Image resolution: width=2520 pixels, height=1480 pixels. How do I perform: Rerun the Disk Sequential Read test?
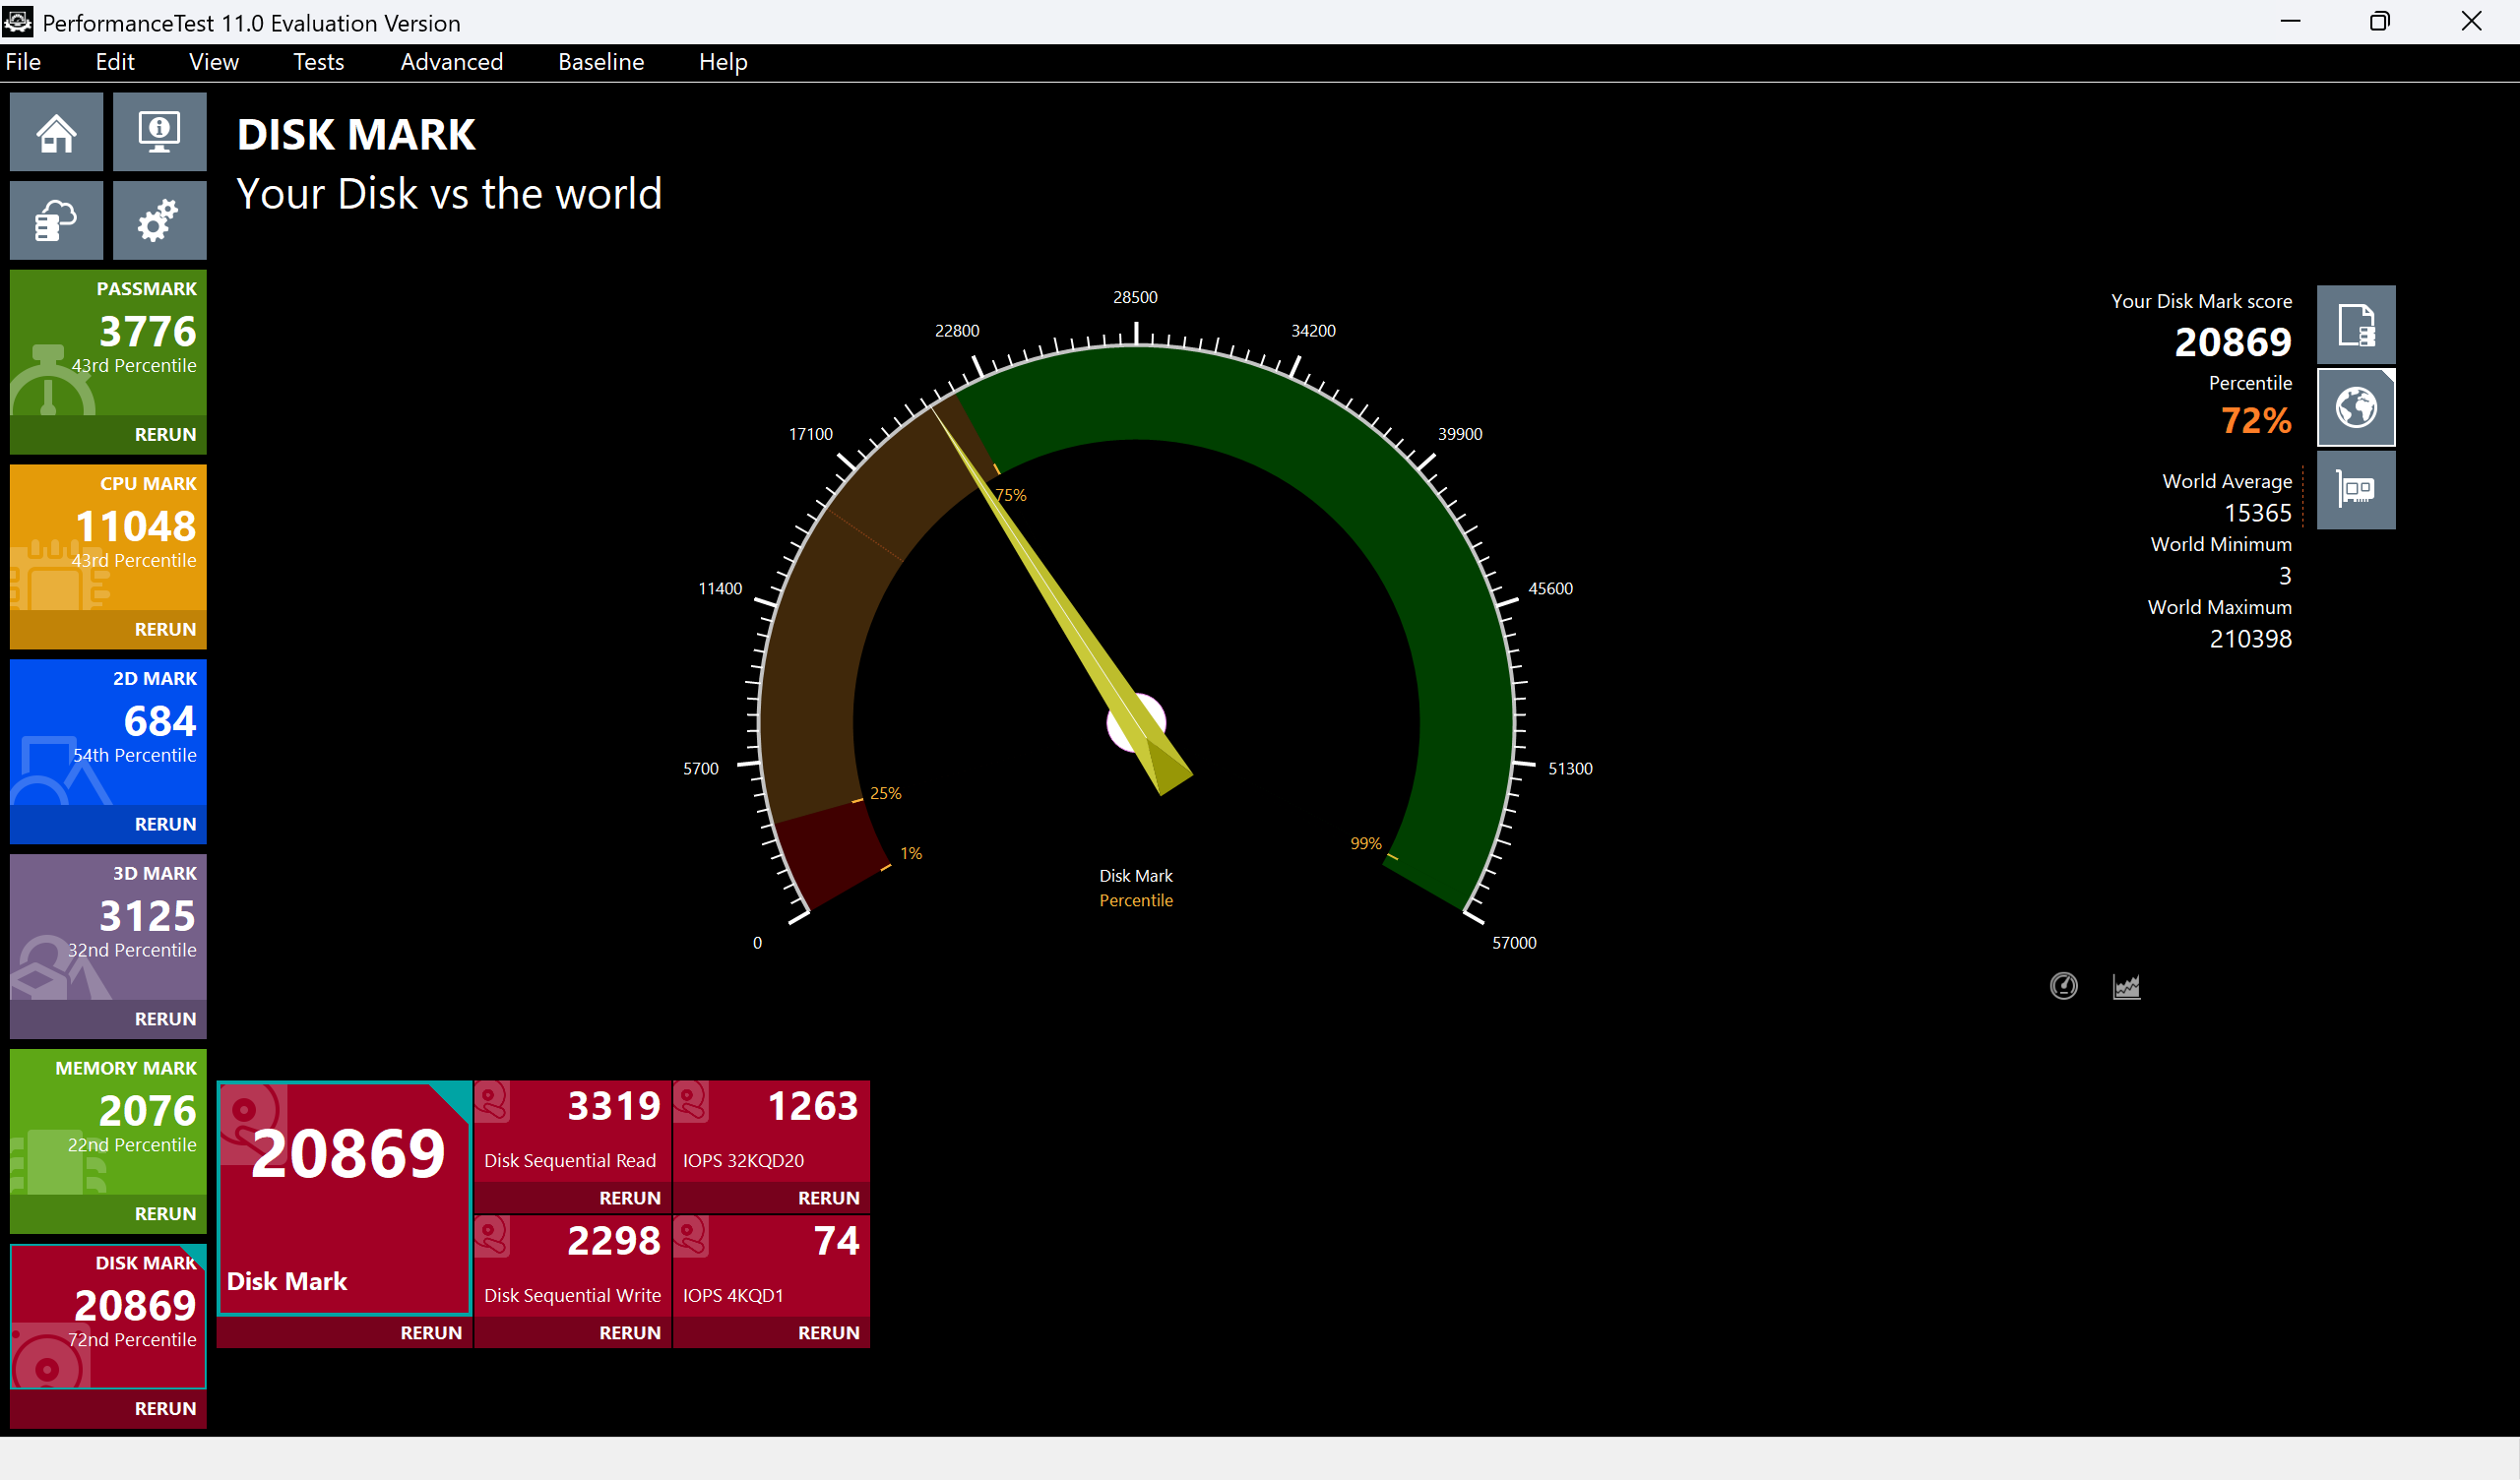point(629,1197)
